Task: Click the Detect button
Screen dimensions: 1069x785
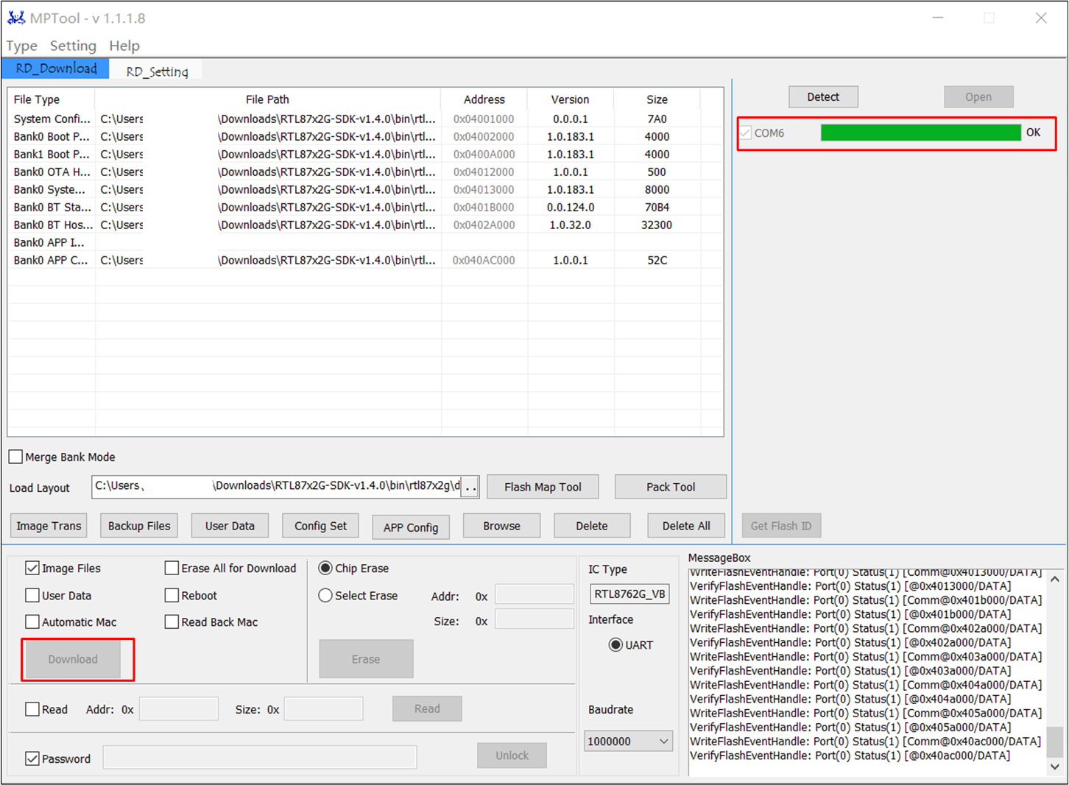Action: 823,97
